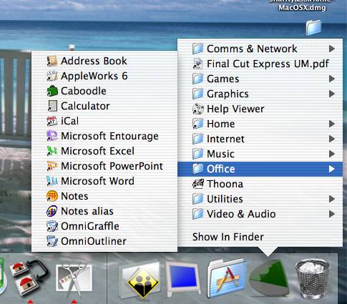The height and width of the screenshot is (304, 347).
Task: Expand the Games submenu arrow
Action: click(332, 79)
